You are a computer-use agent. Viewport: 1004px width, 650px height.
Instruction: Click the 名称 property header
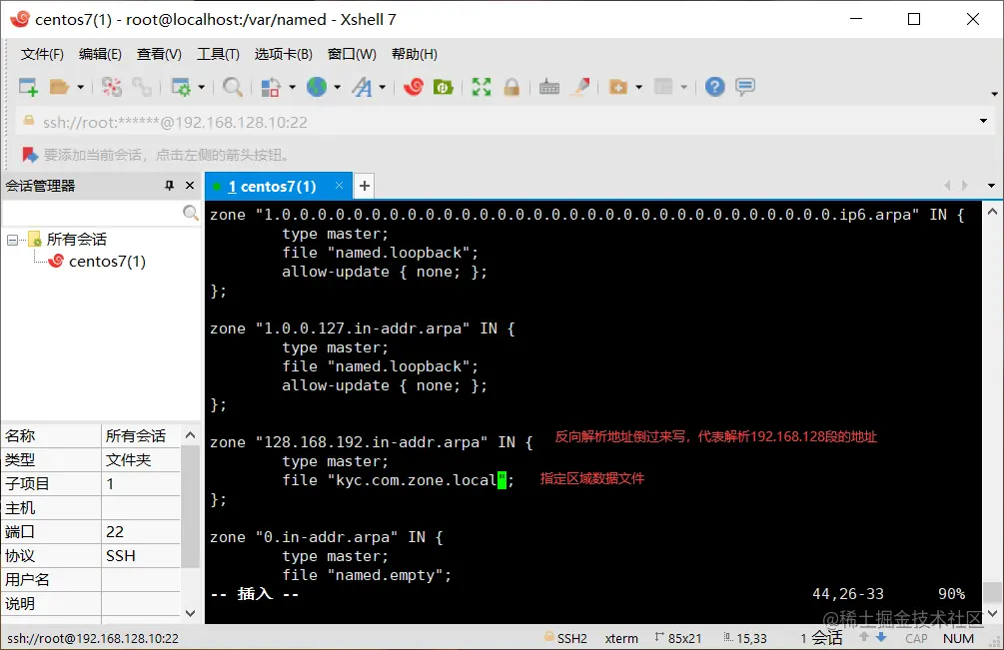point(51,435)
